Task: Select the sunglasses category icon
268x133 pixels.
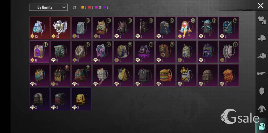Action: tap(262, 73)
